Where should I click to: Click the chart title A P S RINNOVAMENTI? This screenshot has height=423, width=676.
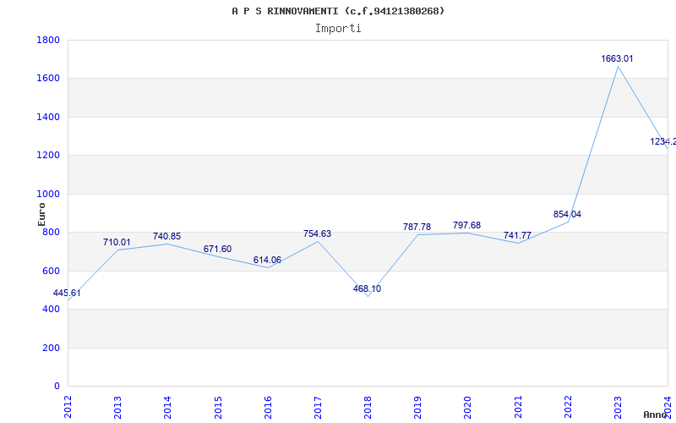click(x=338, y=11)
